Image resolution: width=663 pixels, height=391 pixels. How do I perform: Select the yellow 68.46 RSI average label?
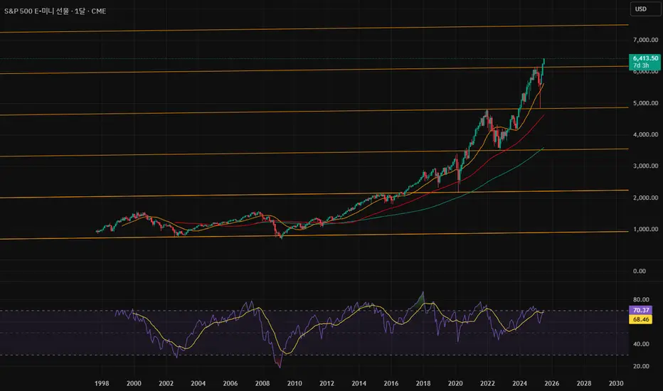pyautogui.click(x=640, y=320)
